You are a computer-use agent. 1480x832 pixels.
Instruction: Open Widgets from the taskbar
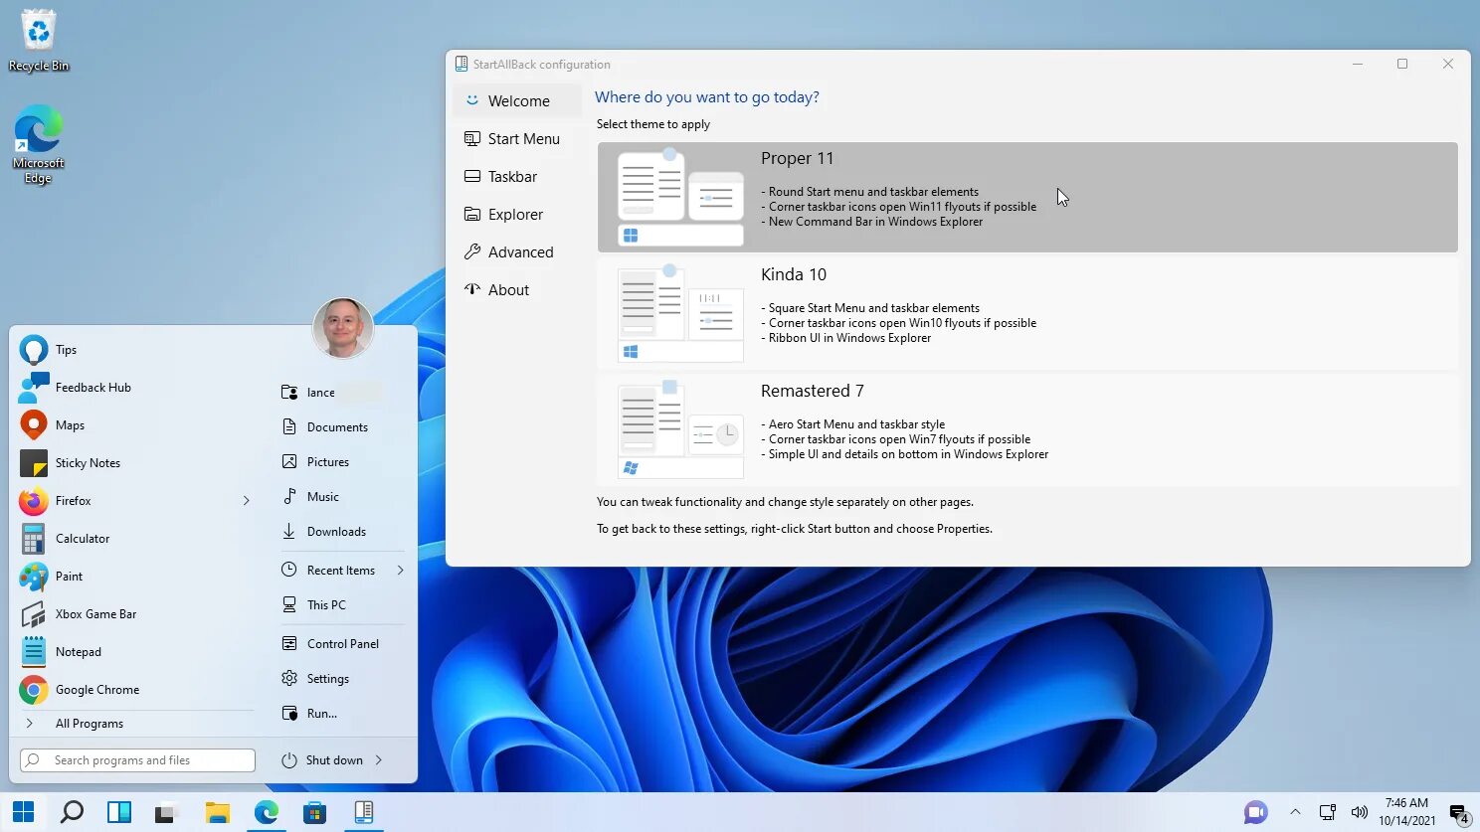pos(119,812)
